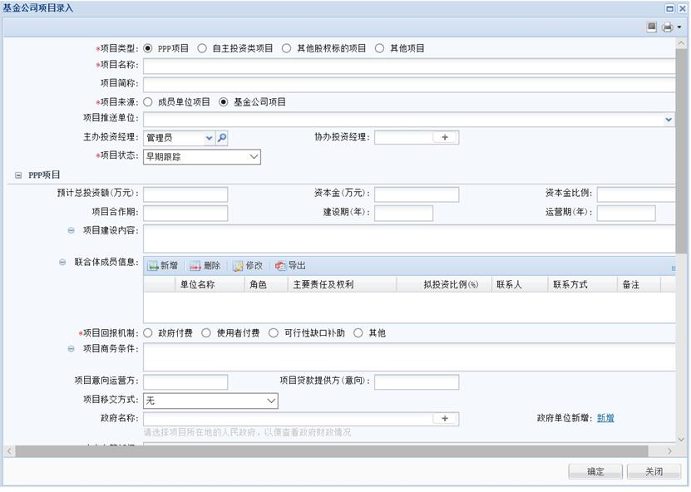Click the plus button in 政府名称 field
The height and width of the screenshot is (492, 691).
[445, 419]
